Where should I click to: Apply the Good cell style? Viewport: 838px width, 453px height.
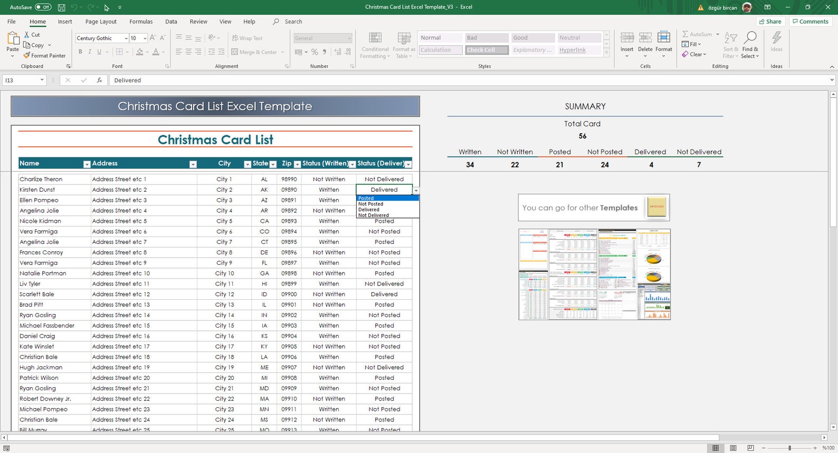[x=533, y=38]
